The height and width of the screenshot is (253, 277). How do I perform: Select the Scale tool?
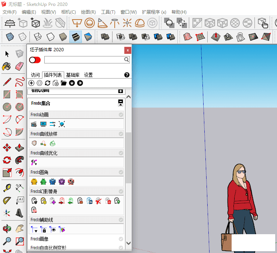tap(7, 173)
